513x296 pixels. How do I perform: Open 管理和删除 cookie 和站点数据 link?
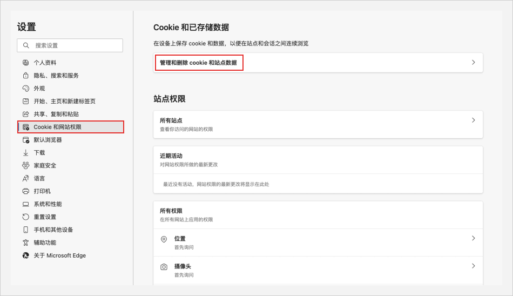point(198,63)
